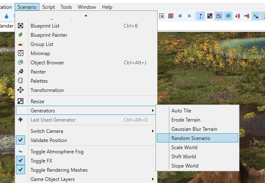Click the red flag toolbar icon

pyautogui.click(x=201, y=16)
